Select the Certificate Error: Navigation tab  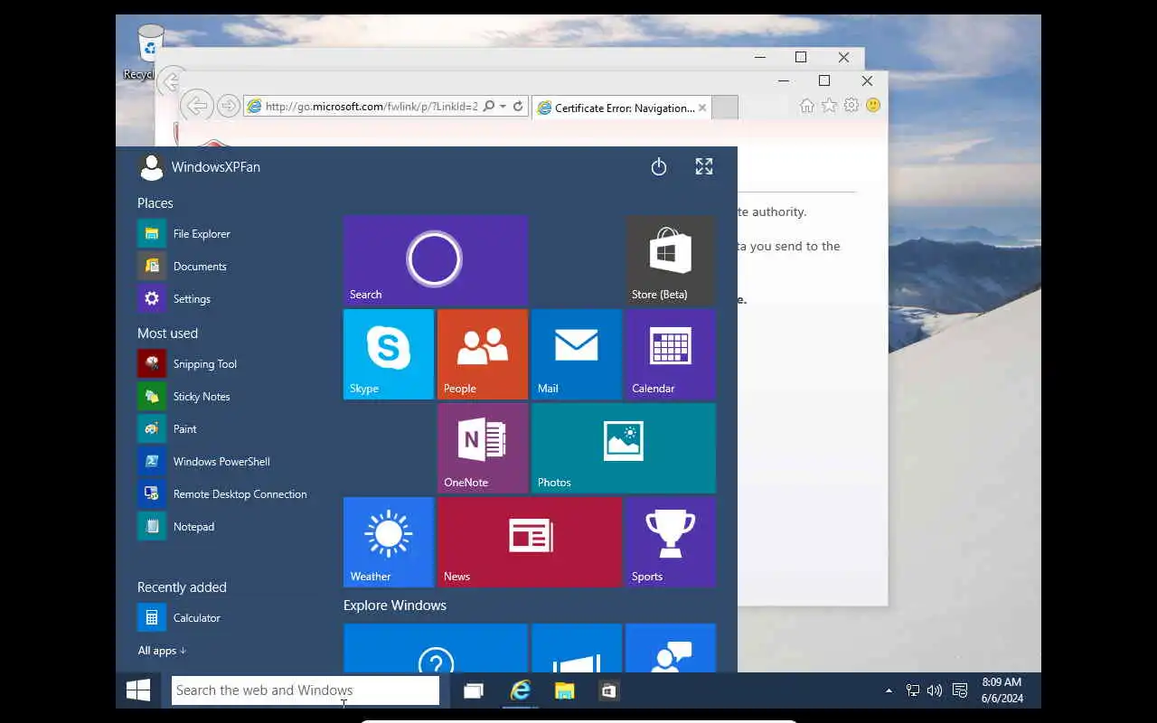click(x=622, y=108)
